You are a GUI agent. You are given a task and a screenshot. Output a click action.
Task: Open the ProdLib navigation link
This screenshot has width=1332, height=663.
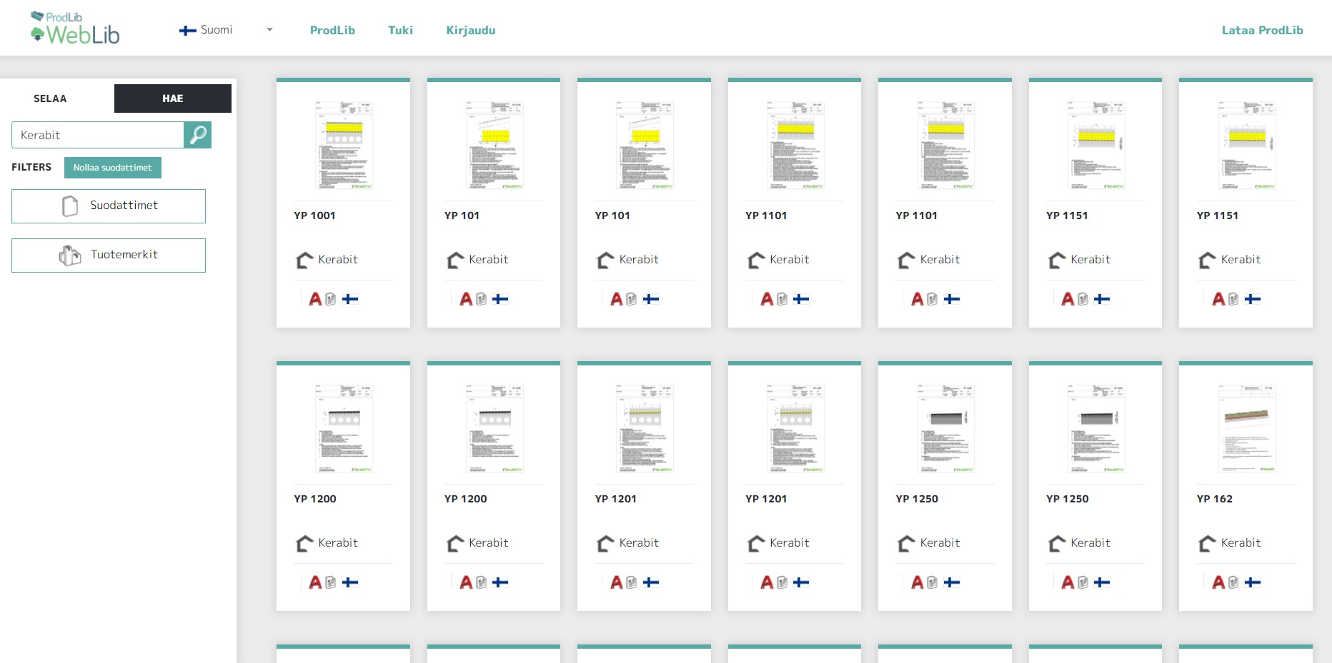(x=332, y=30)
